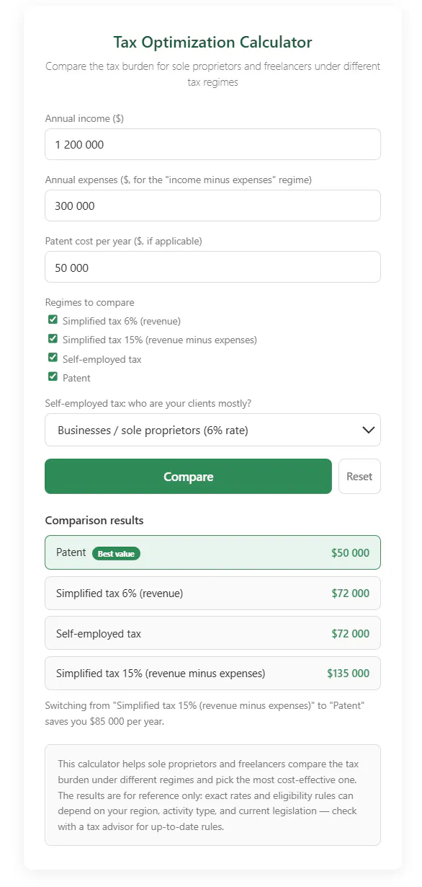422x887 pixels.
Task: Click the $135 000 result amount
Action: pos(348,674)
